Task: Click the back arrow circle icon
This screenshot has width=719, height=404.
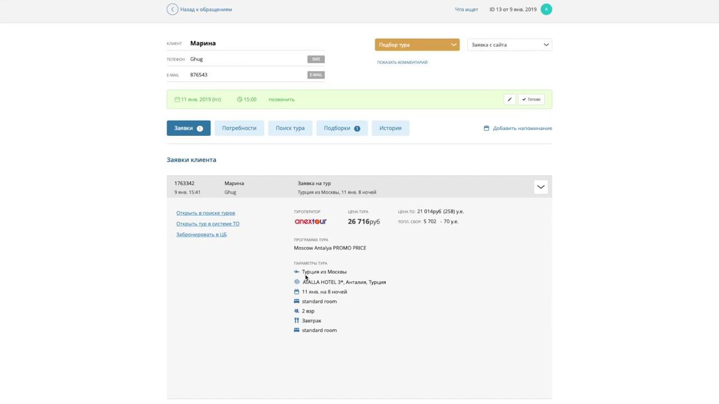Action: pos(172,10)
